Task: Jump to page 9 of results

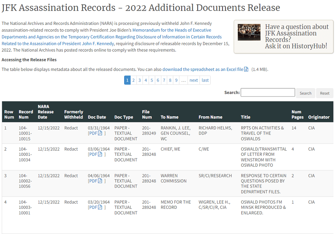Action: coord(176,80)
